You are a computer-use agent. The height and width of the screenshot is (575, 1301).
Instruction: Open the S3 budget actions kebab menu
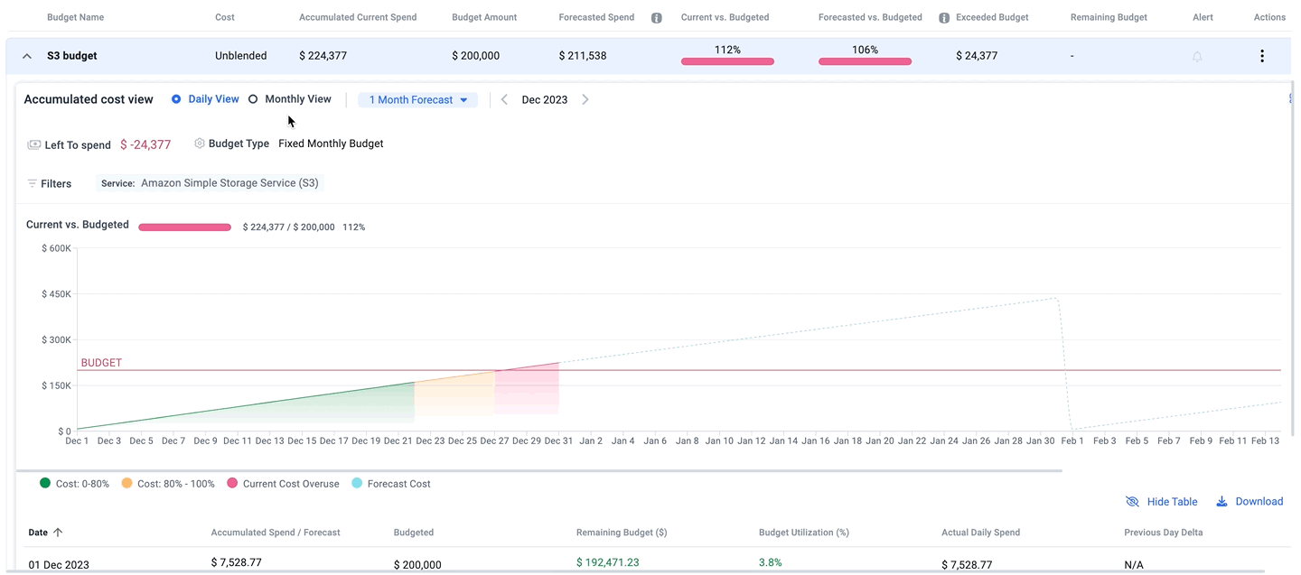[x=1261, y=56]
